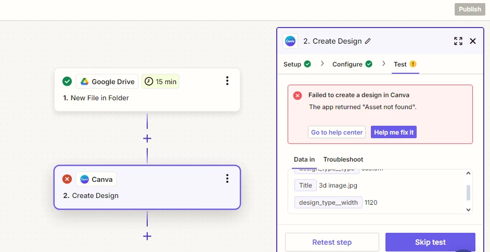This screenshot has width=490, height=252.
Task: Switch to the Configure tab
Action: pos(352,64)
